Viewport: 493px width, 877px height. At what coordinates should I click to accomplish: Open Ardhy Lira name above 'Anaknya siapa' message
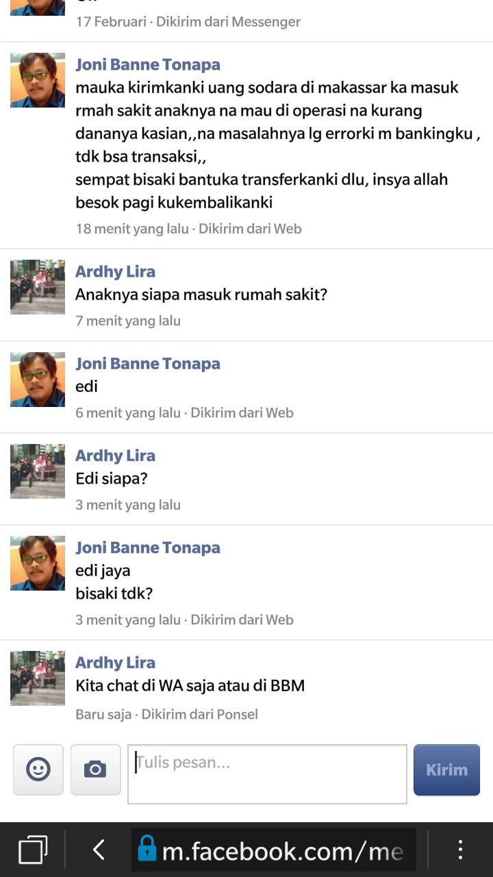(x=115, y=272)
